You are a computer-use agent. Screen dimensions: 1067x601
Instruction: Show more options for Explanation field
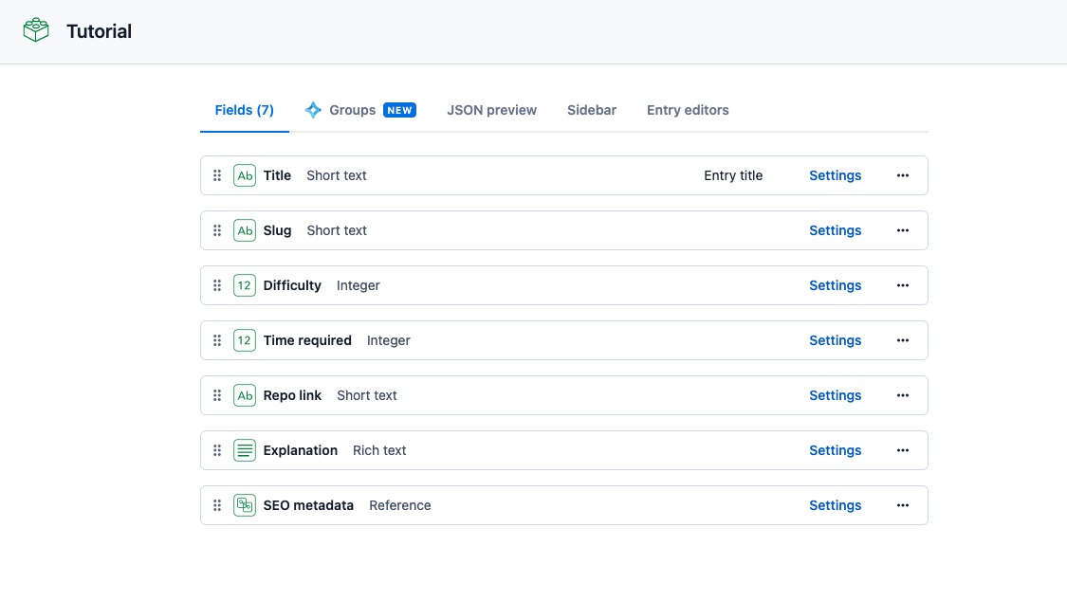click(902, 450)
